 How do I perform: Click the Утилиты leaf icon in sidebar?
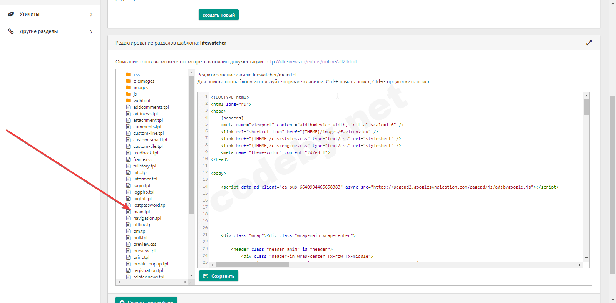pos(11,14)
